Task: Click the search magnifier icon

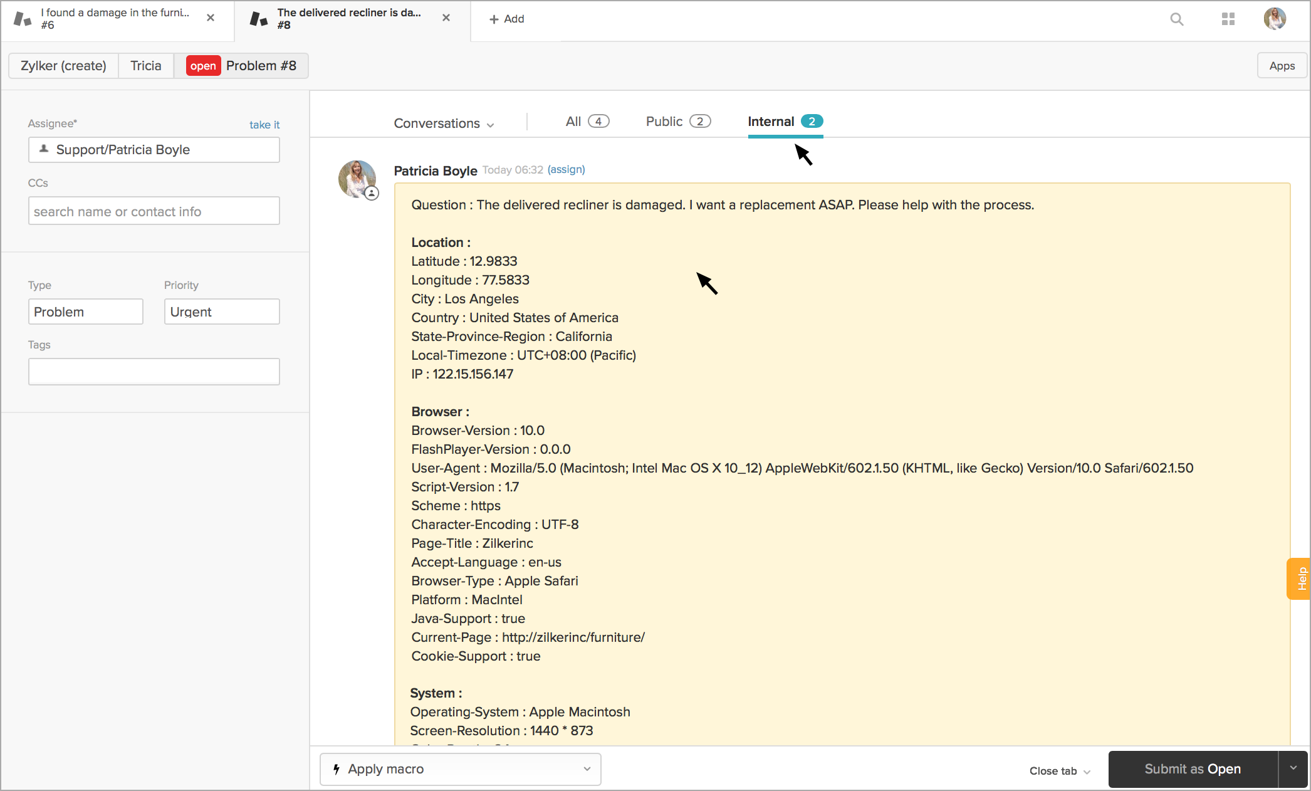Action: 1176,19
